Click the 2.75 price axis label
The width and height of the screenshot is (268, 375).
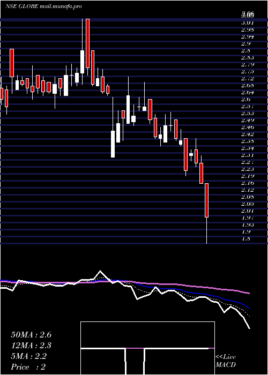coord(248,71)
